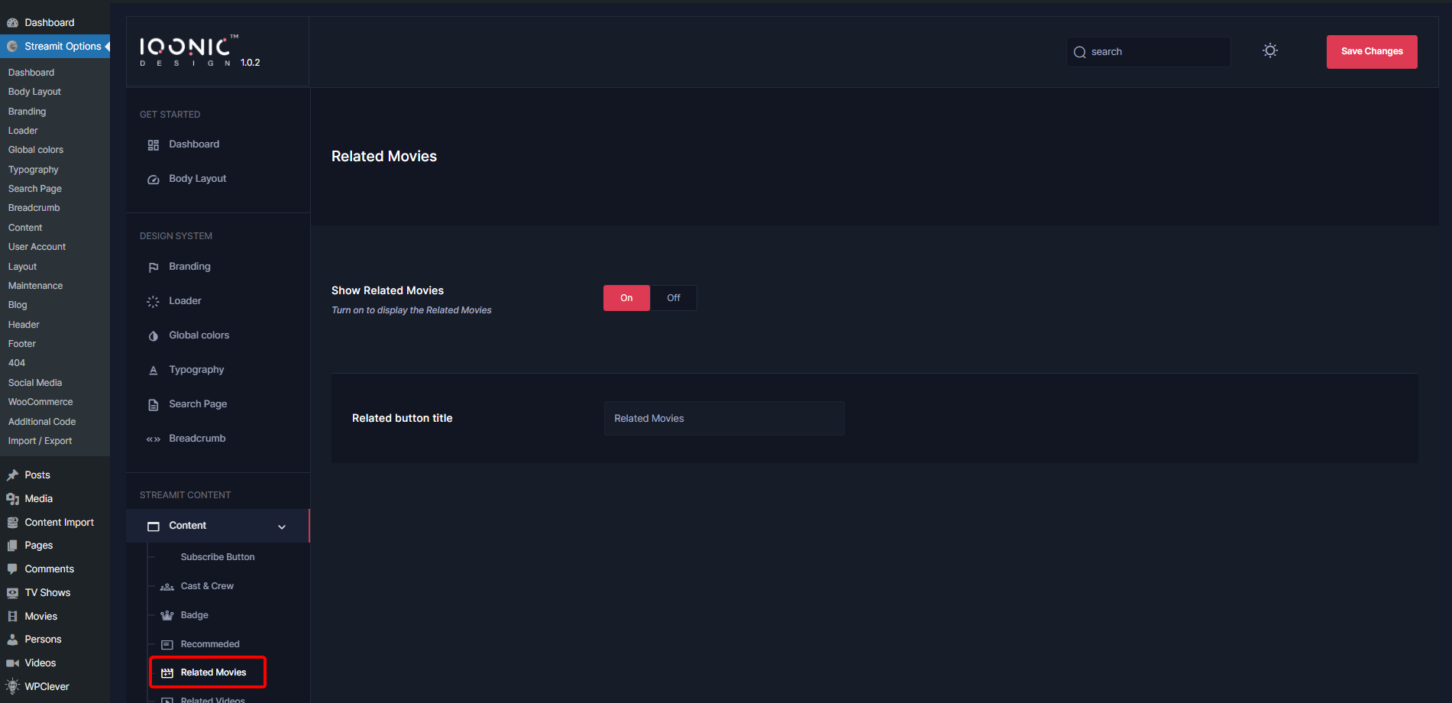The image size is (1452, 703).
Task: Click the Loader spinner icon
Action: 154,302
